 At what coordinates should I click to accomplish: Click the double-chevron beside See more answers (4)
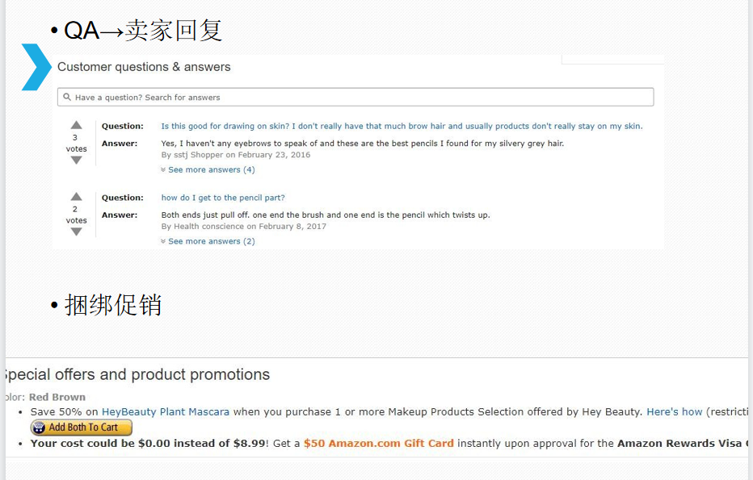163,169
